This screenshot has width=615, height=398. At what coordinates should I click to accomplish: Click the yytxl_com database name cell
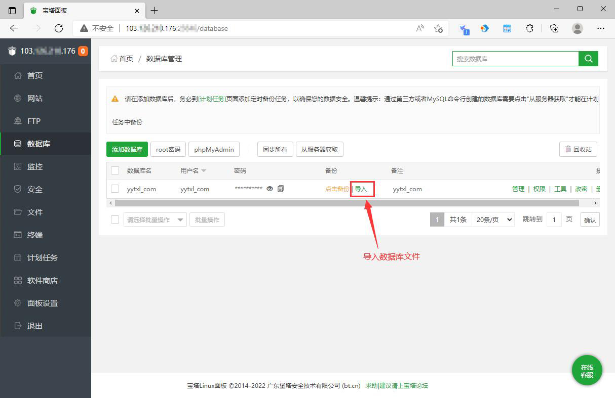coord(141,189)
